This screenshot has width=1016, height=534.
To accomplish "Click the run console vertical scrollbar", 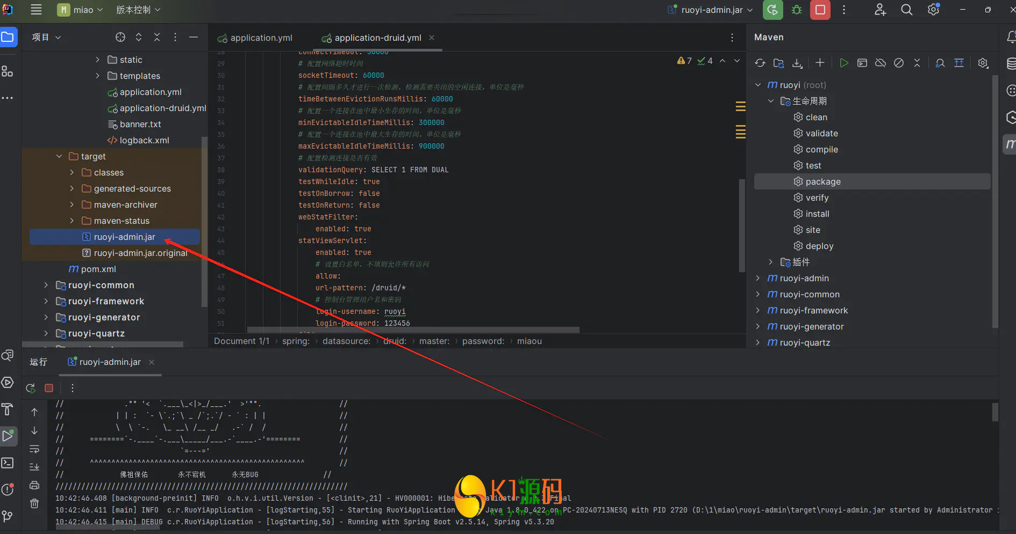I will [x=994, y=412].
